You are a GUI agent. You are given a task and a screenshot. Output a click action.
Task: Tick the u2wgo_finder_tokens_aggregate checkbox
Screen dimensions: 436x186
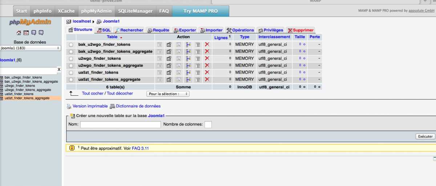(71, 66)
